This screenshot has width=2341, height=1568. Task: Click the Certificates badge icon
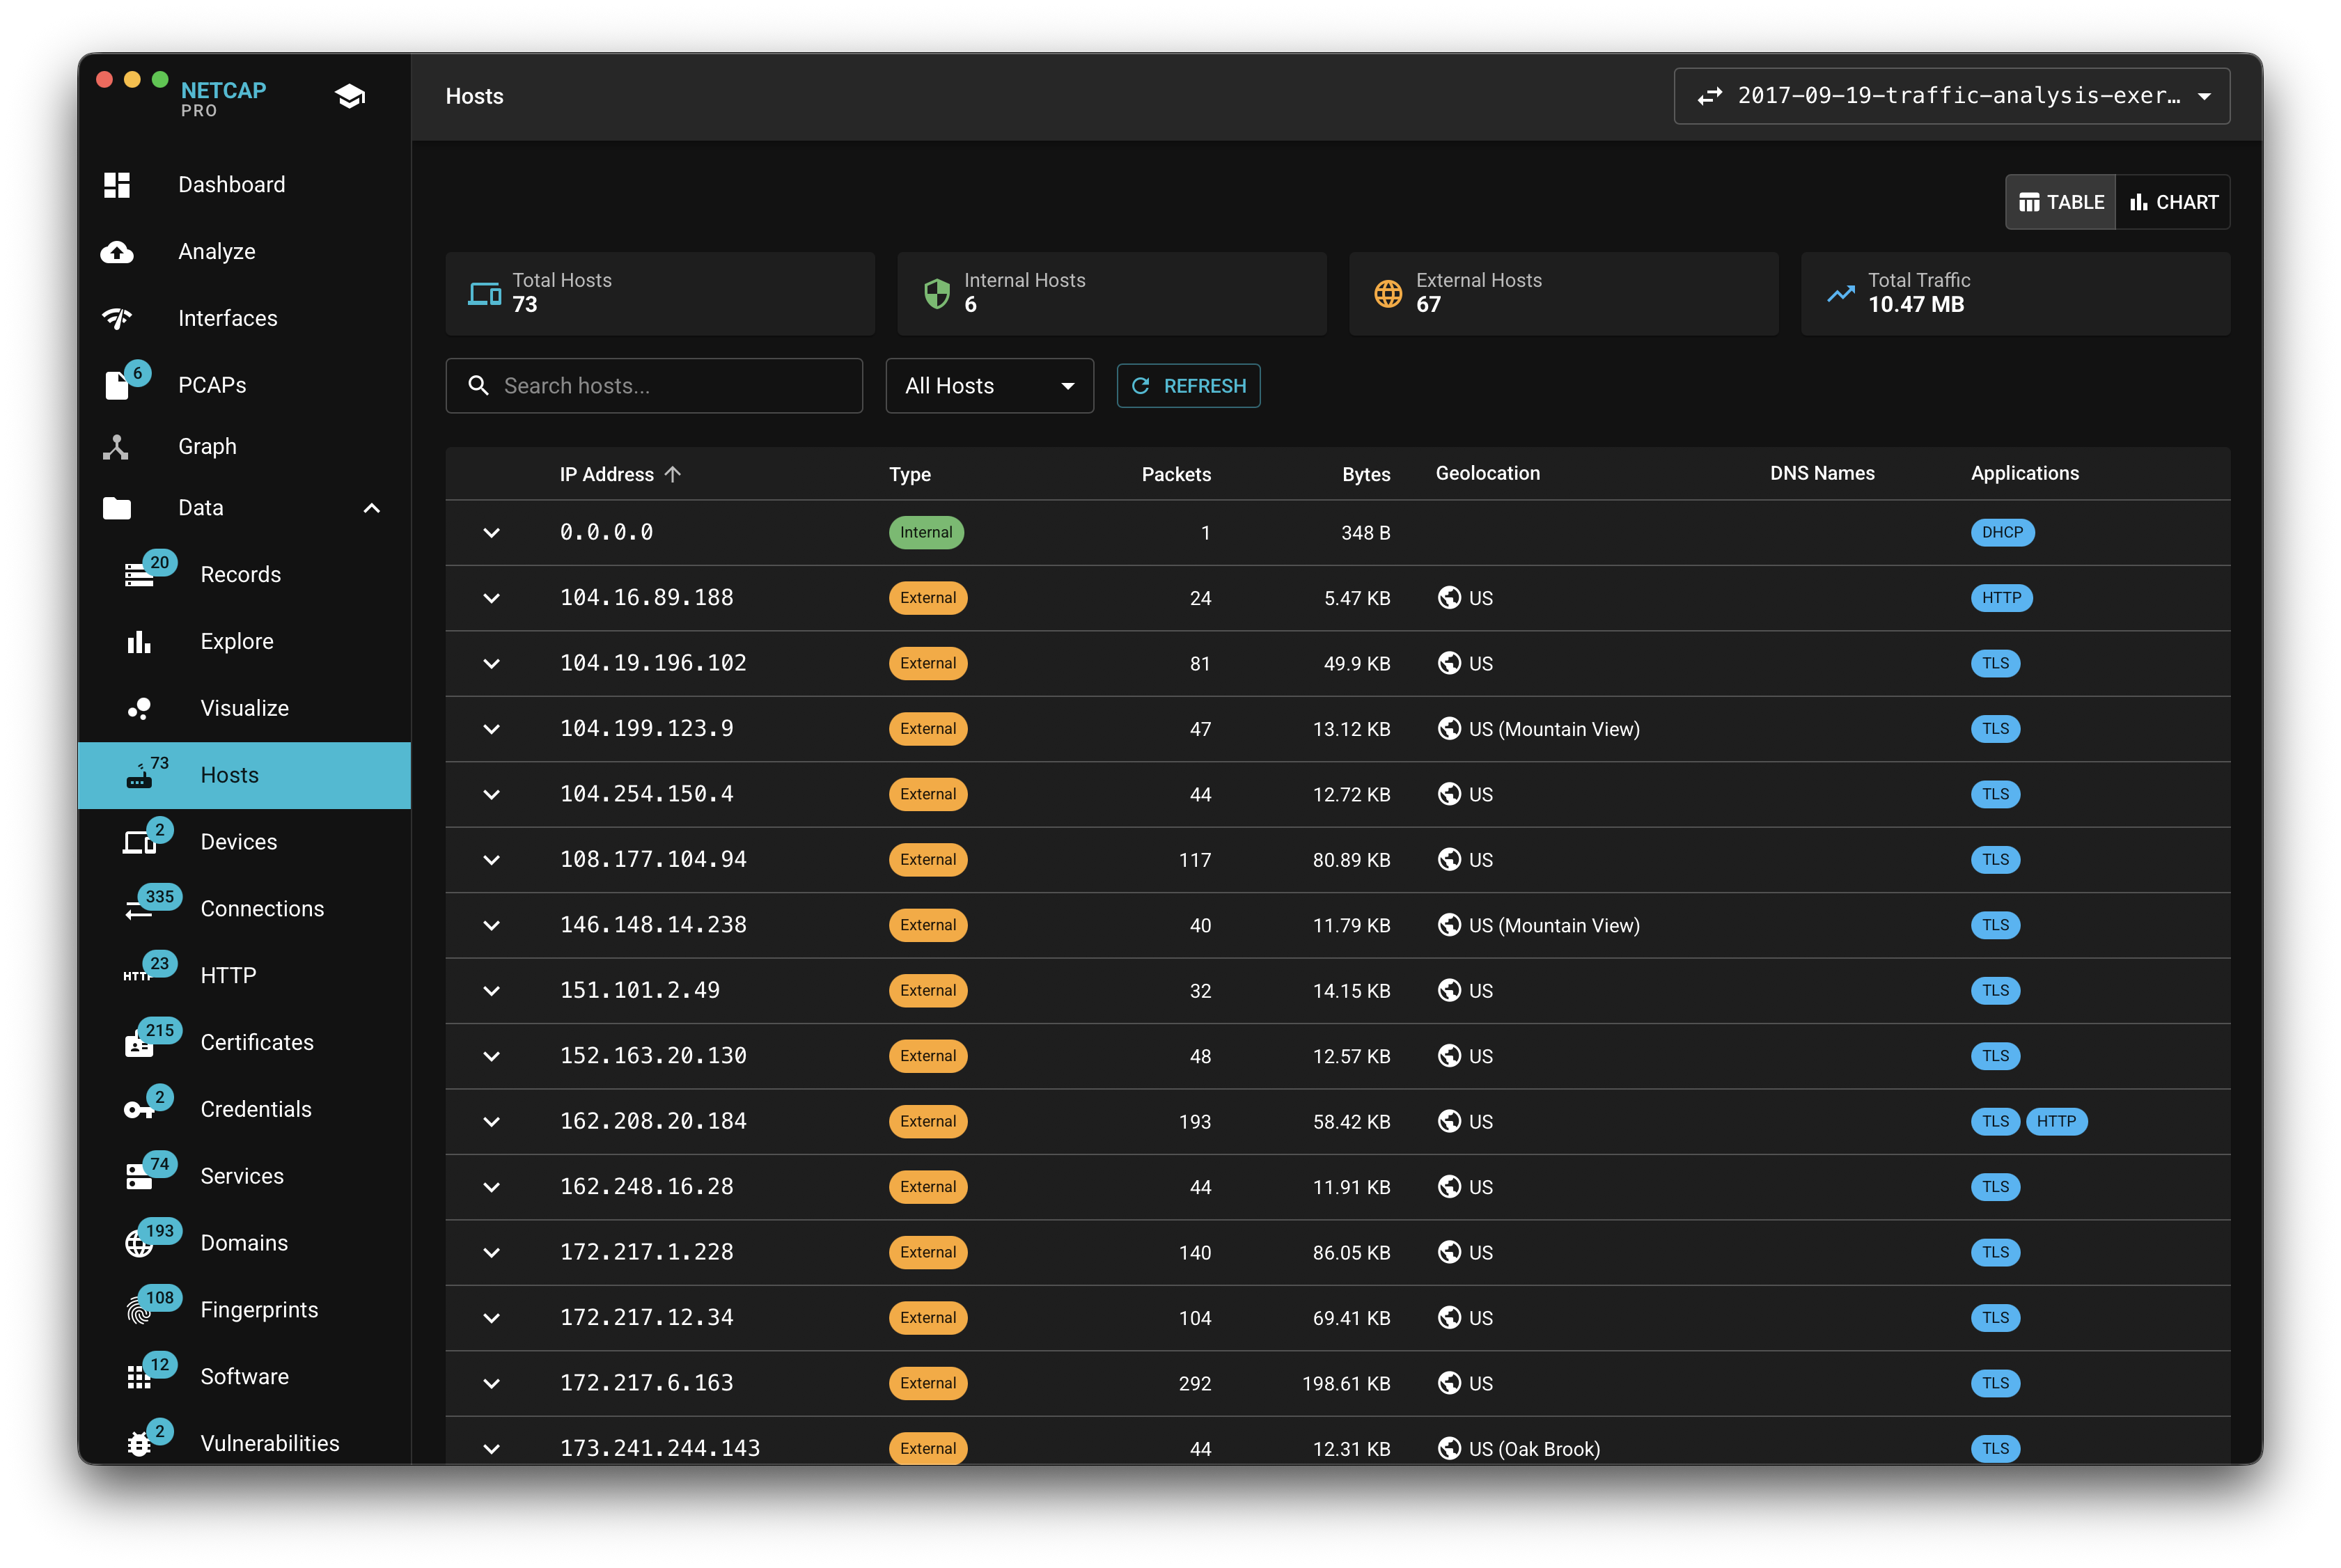coord(139,1043)
